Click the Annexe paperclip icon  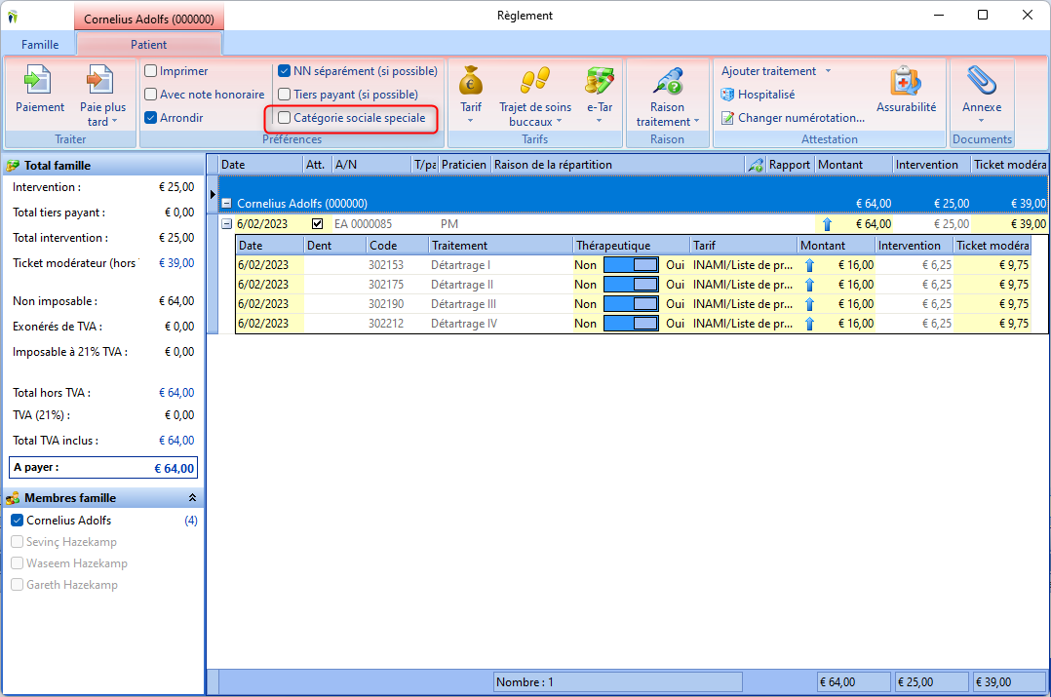point(981,81)
